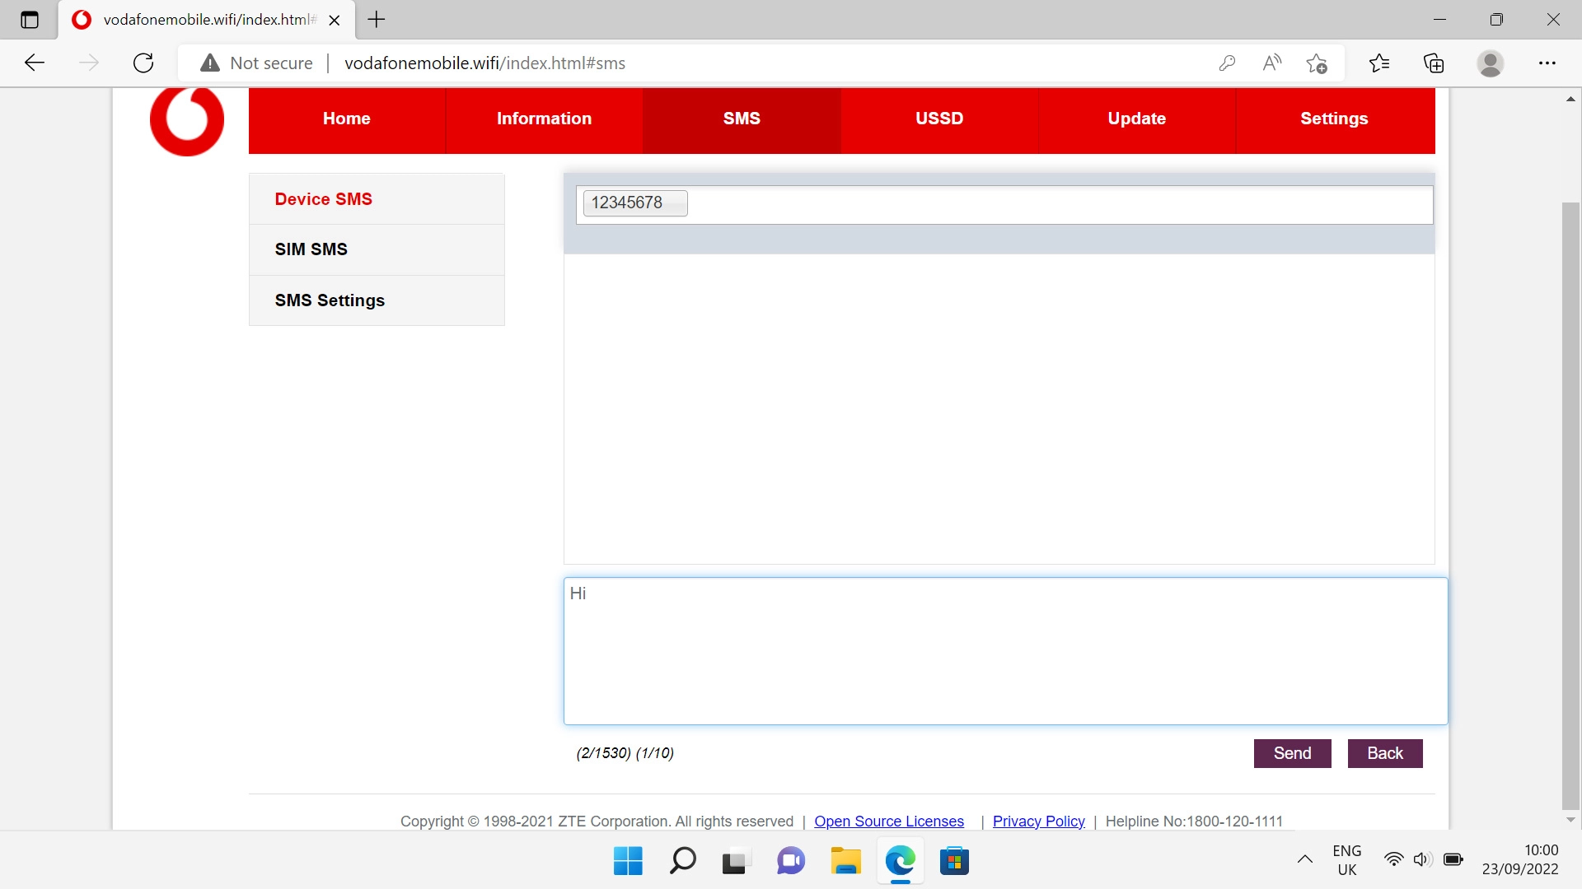The image size is (1582, 889).
Task: Click the volume speaker tray icon
Action: (x=1422, y=860)
